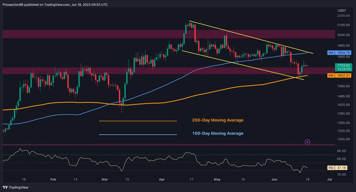Image resolution: width=356 pixels, height=192 pixels.
Task: Click the purple lightning bolt icon
Action: [x=307, y=142]
